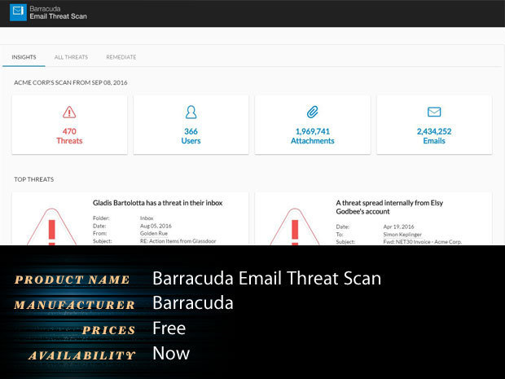Click the attachments paperclip icon
505x379 pixels.
tap(313, 112)
